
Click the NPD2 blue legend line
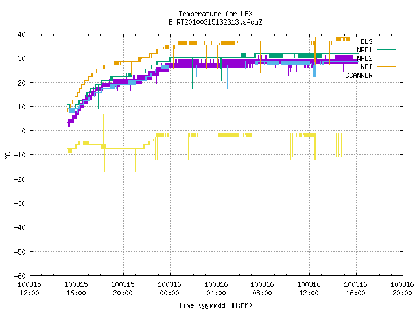[386, 58]
